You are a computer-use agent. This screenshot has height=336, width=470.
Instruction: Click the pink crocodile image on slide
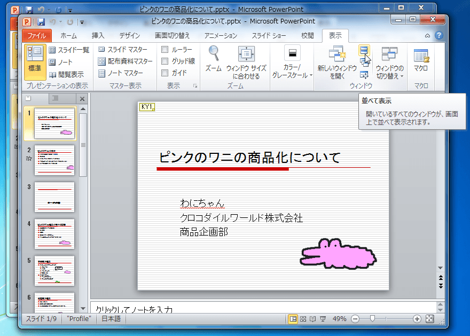(338, 254)
